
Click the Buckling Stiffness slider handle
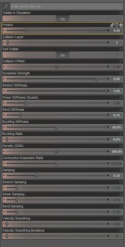57,127
